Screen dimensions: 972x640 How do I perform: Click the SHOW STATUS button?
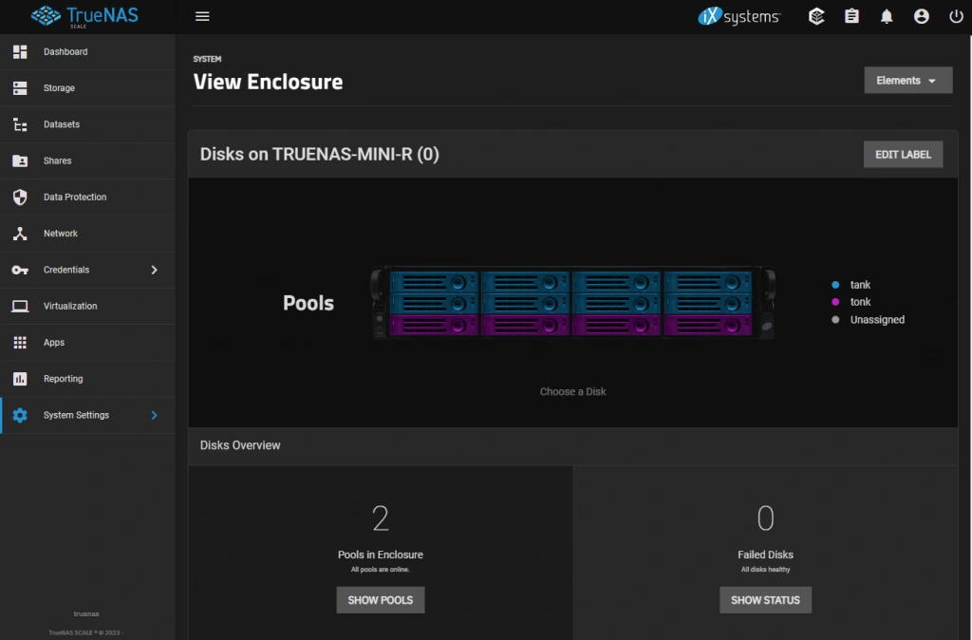(x=765, y=600)
